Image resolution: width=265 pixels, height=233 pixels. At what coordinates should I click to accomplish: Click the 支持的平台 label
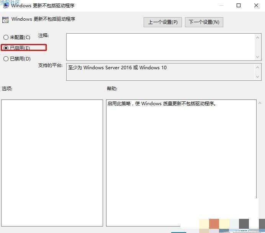pos(50,65)
